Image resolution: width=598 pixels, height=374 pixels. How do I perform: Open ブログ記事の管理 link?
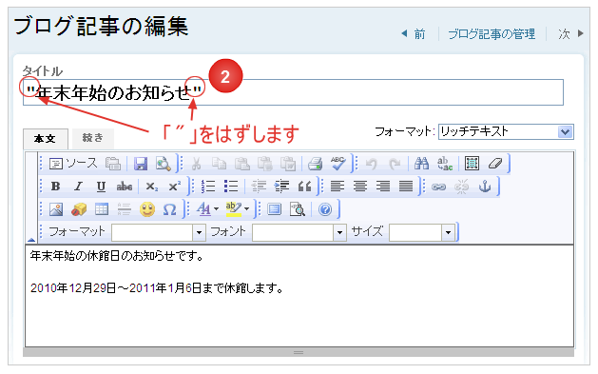(x=492, y=34)
